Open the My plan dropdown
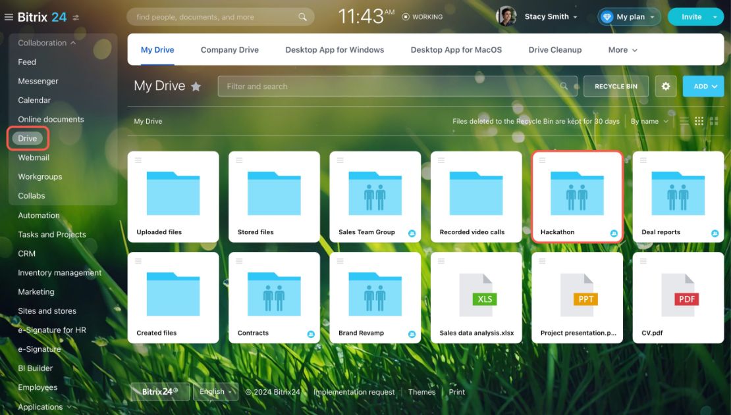Viewport: 731px width, 415px height. [x=629, y=16]
